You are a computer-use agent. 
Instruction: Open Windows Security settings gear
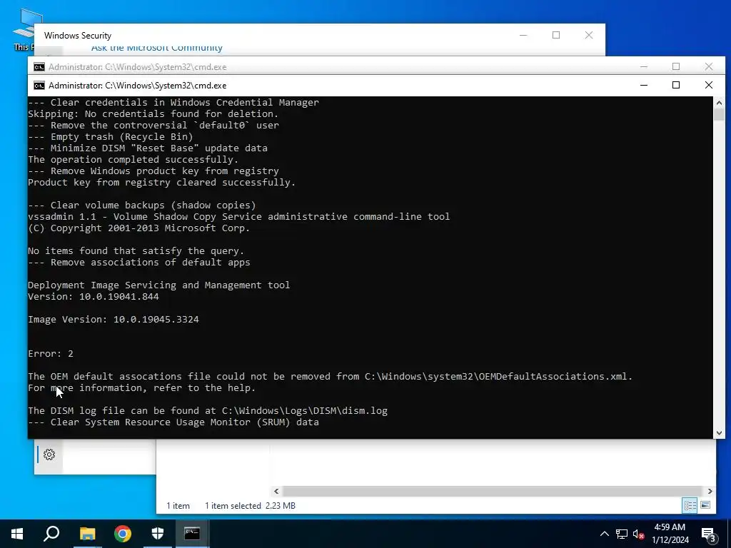pyautogui.click(x=49, y=455)
